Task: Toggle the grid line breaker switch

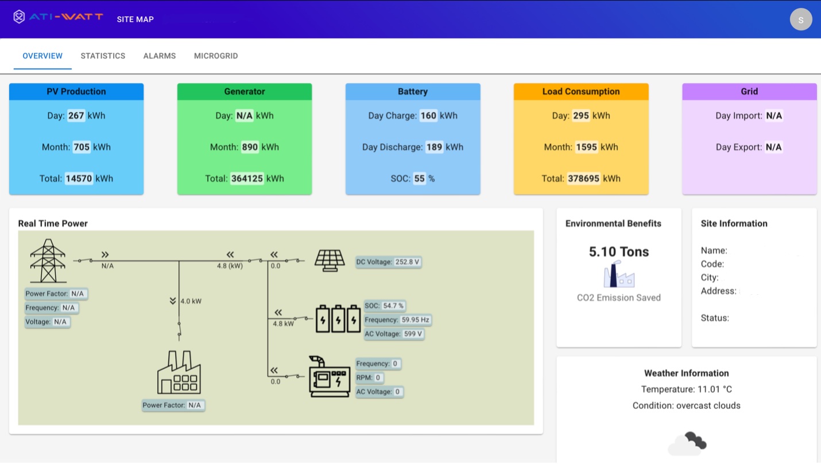Action: [86, 260]
